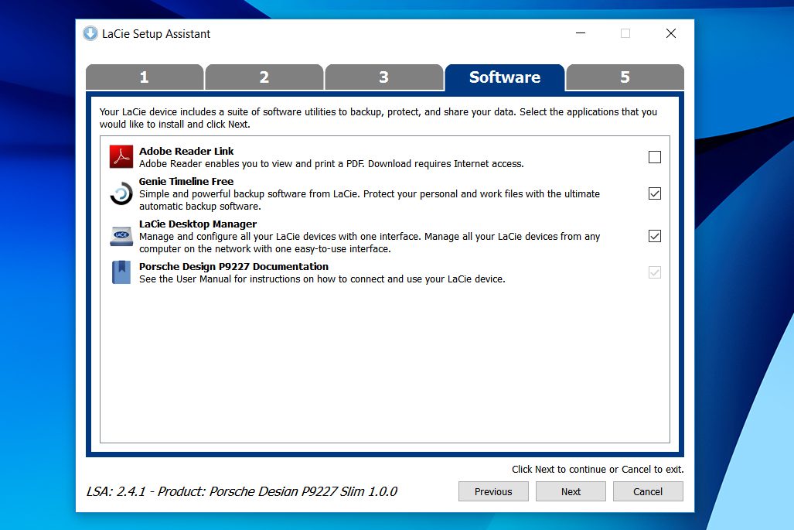
Task: Close the LaCie Setup Assistant window
Action: tap(671, 33)
